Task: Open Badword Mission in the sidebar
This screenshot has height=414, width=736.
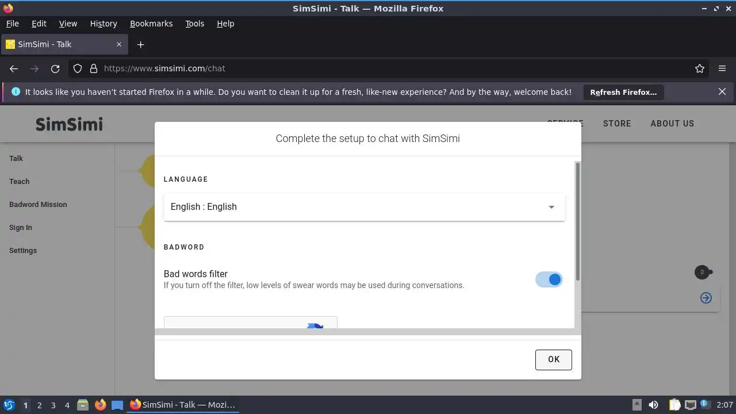Action: point(38,204)
